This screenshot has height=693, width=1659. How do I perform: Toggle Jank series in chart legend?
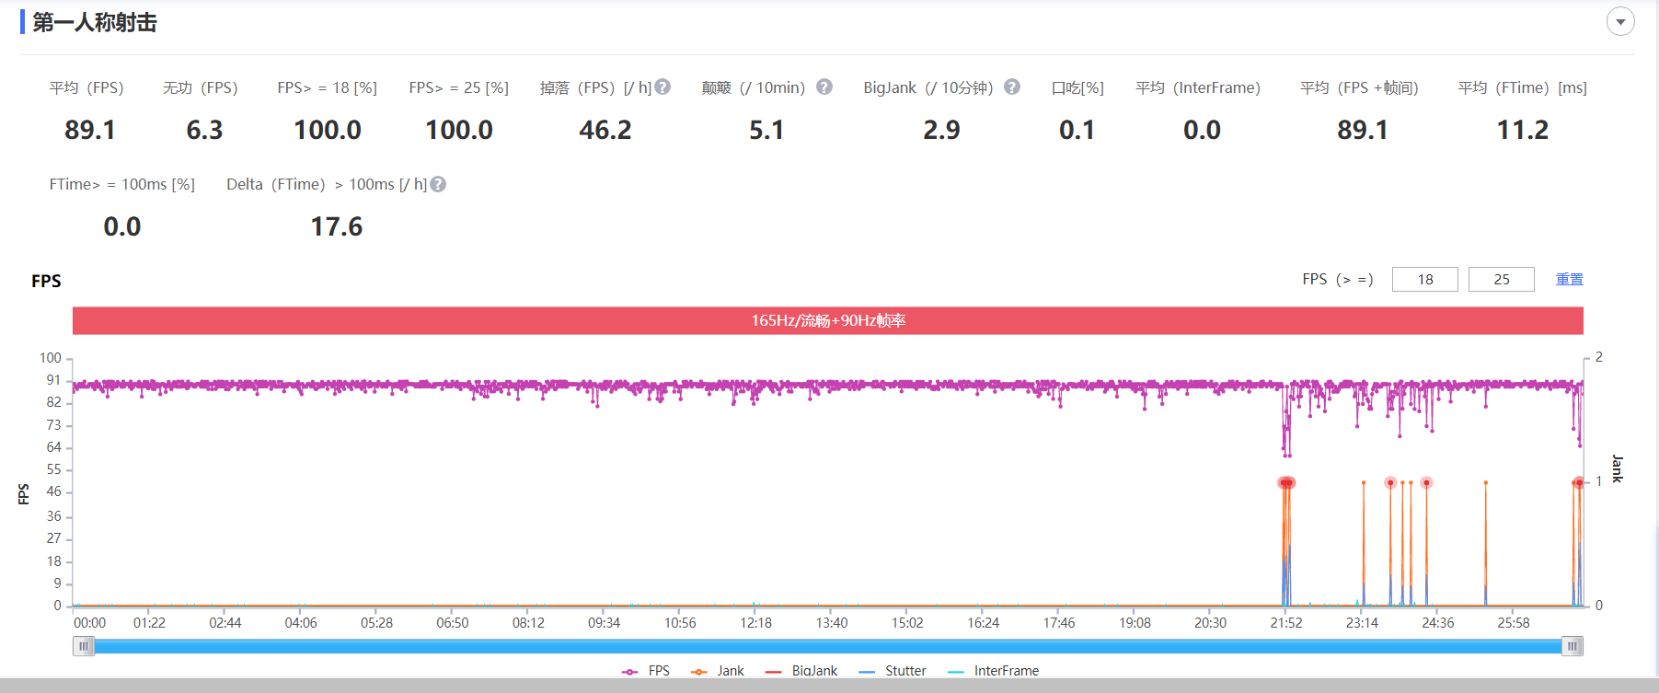pyautogui.click(x=718, y=671)
